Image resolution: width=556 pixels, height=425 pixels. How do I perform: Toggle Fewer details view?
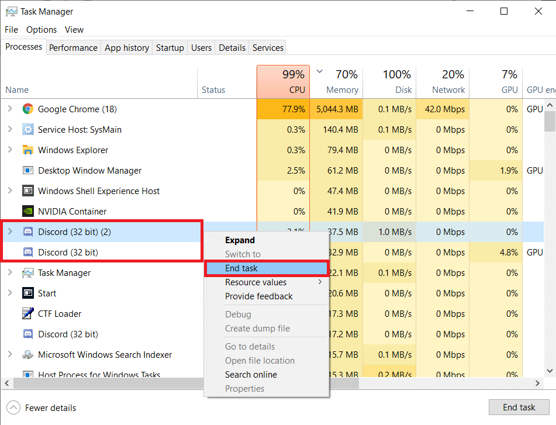pos(41,407)
